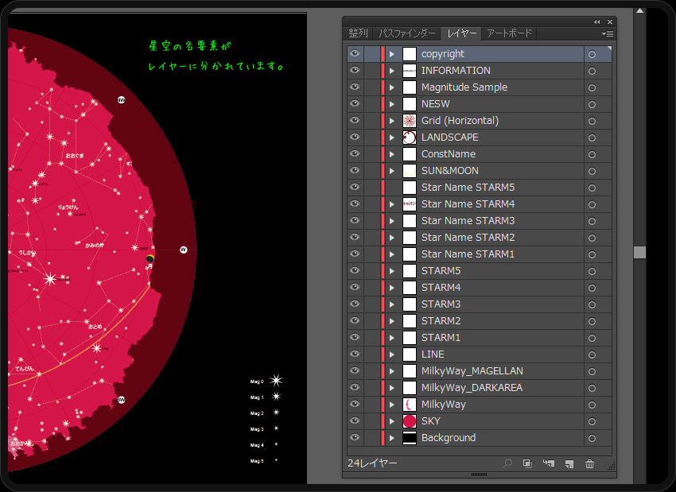
Task: Toggle visibility of Background layer
Action: pos(355,437)
